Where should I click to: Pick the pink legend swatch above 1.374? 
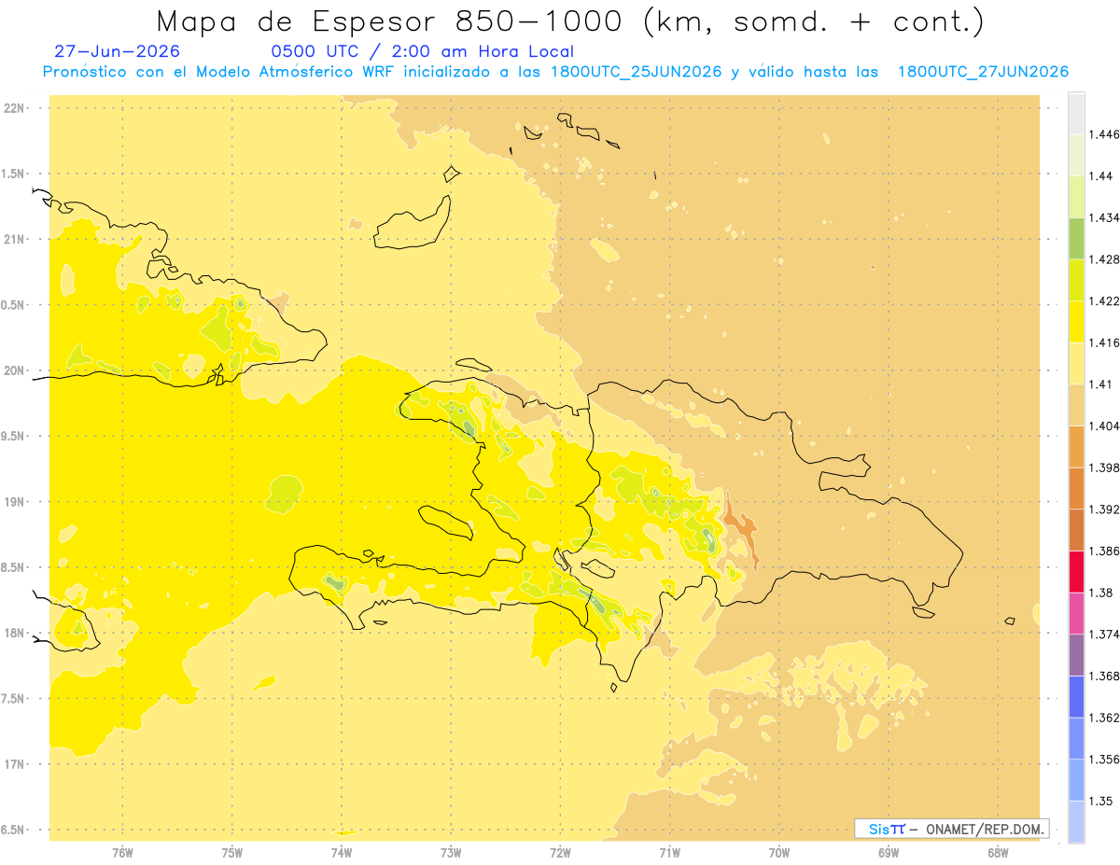point(1076,613)
